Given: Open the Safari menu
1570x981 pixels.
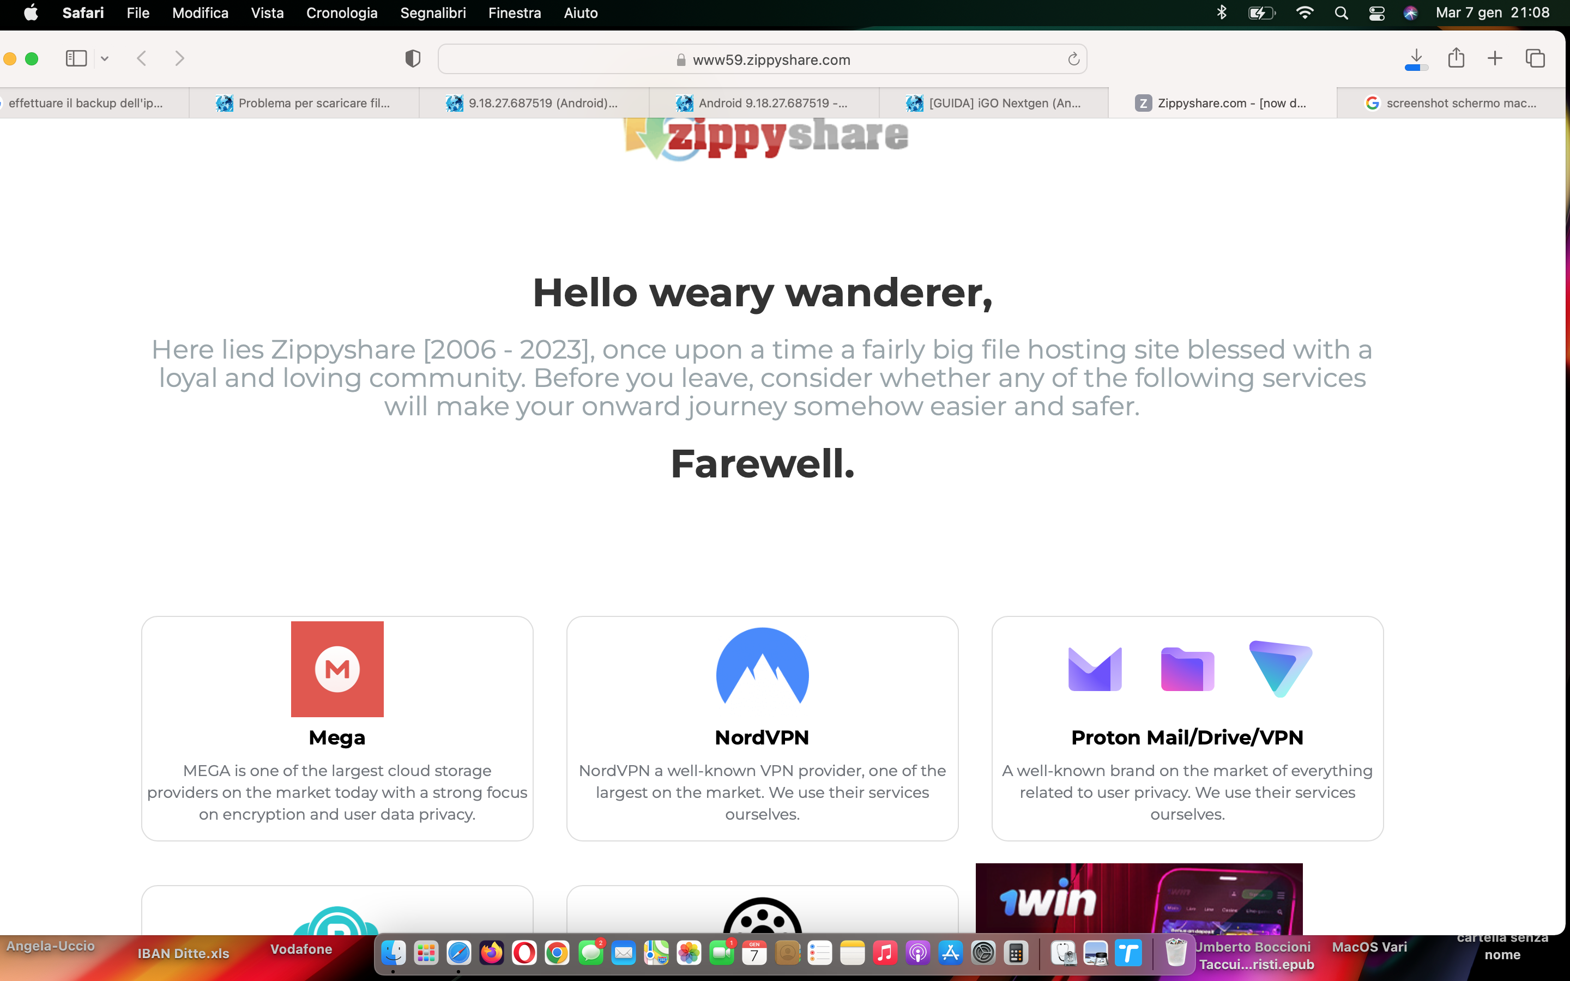Looking at the screenshot, I should [83, 13].
